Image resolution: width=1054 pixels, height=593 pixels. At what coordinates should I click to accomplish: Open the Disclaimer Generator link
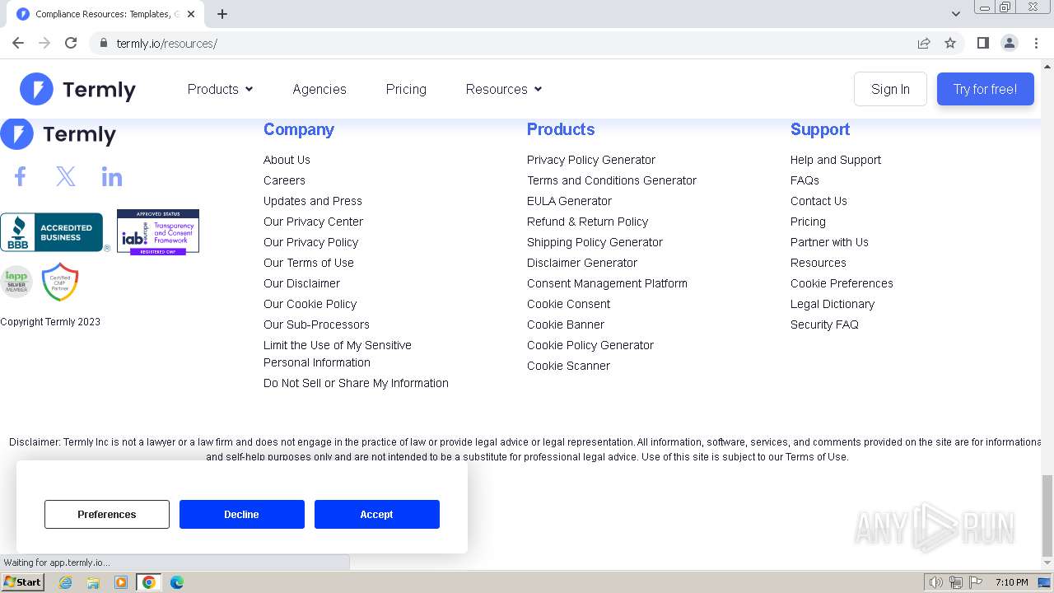(582, 263)
